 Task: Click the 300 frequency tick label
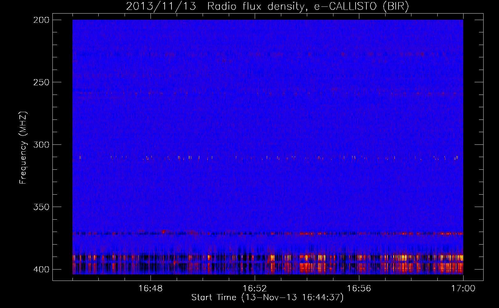point(41,145)
